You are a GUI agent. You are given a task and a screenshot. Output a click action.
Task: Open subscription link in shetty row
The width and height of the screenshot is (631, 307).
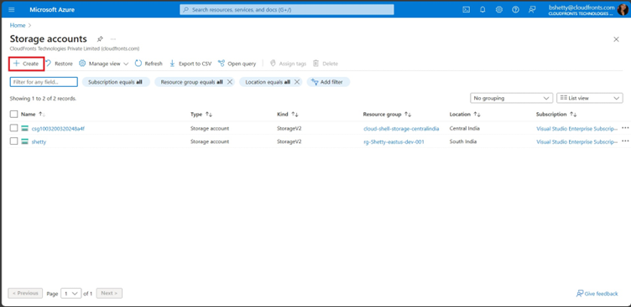click(576, 141)
